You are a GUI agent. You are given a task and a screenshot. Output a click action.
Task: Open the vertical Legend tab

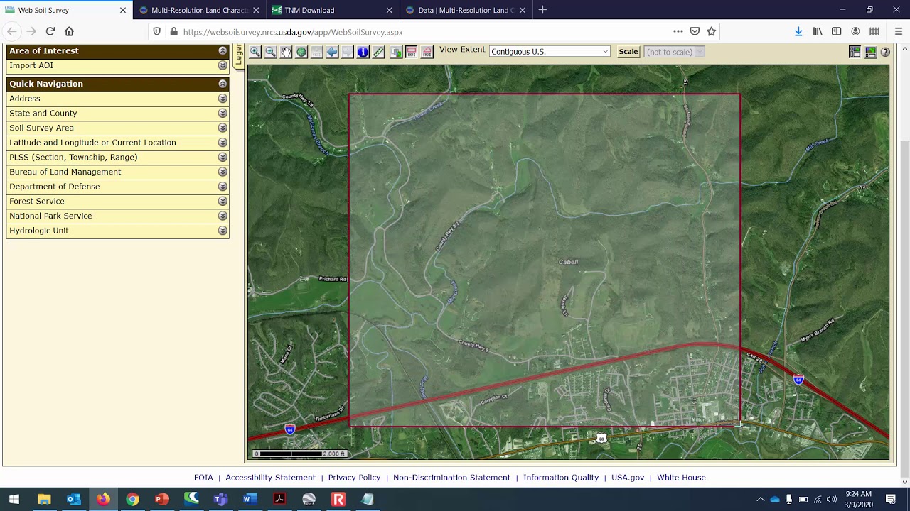coord(239,56)
